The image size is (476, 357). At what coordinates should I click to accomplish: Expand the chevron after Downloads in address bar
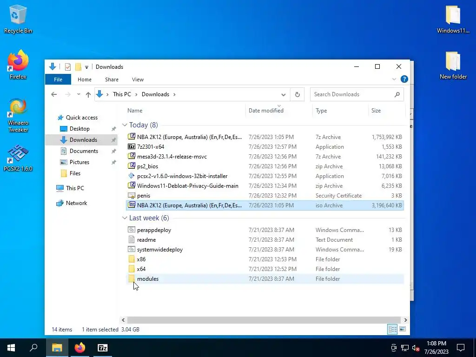pyautogui.click(x=174, y=94)
